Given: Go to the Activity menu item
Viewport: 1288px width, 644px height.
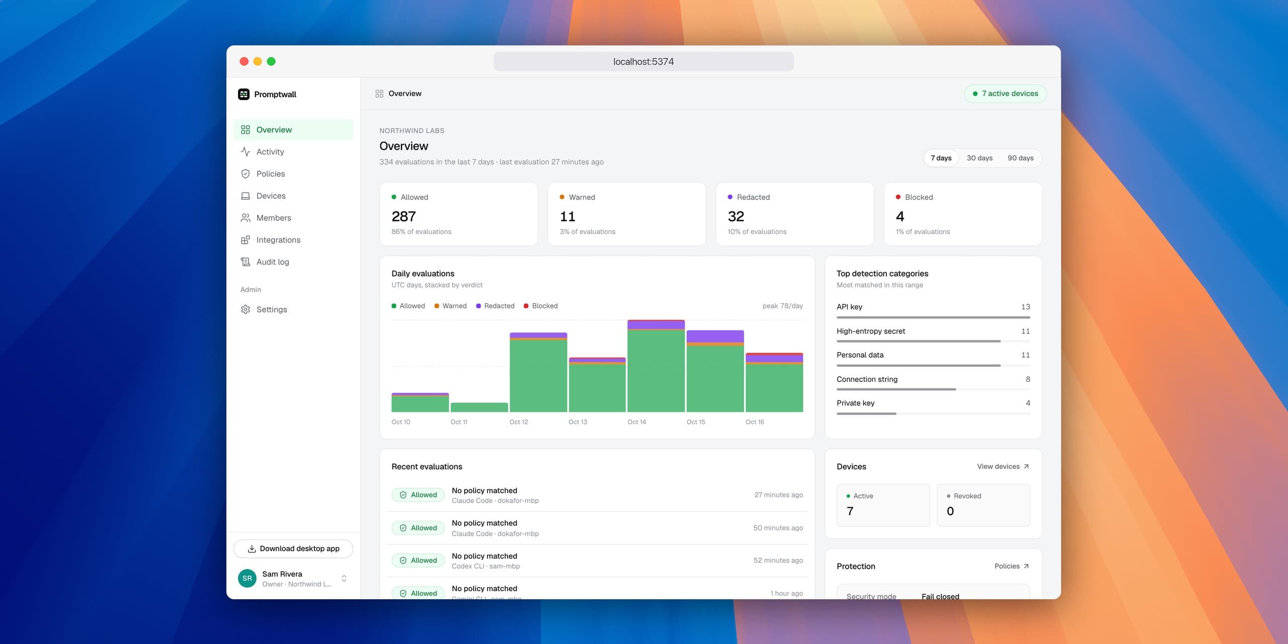Looking at the screenshot, I should tap(293, 151).
